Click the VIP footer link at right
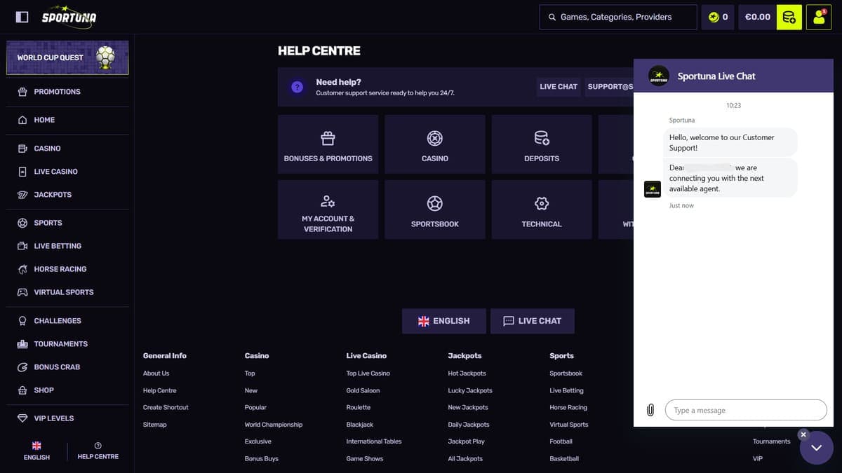 point(758,459)
